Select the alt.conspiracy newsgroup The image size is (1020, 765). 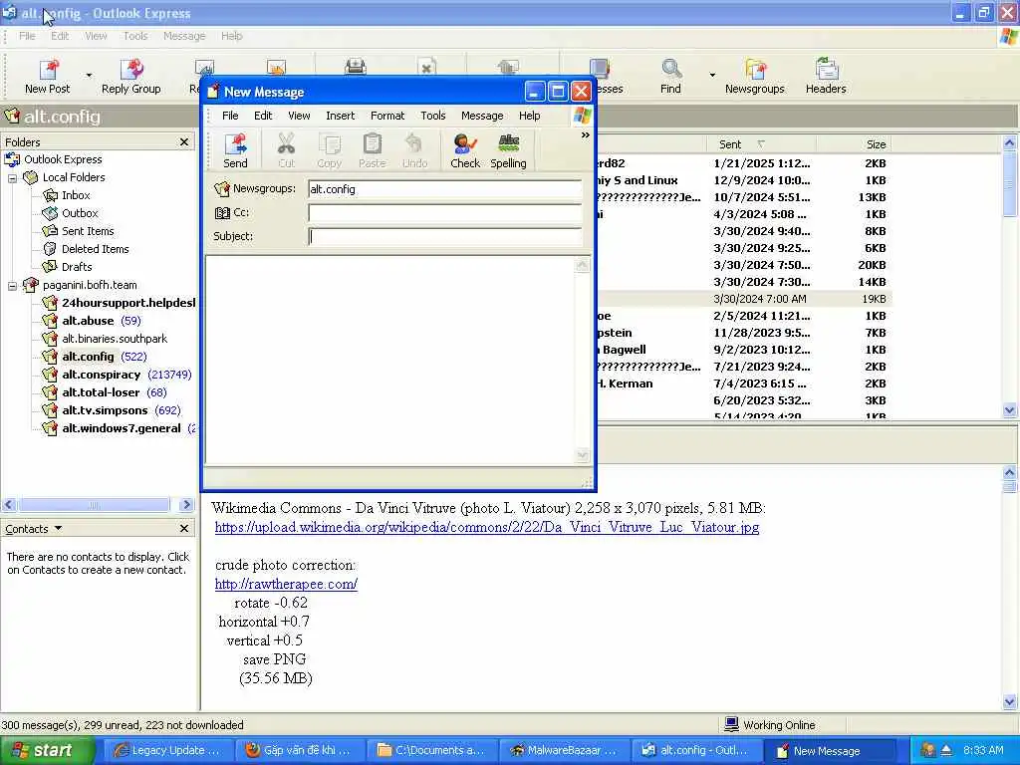(101, 375)
